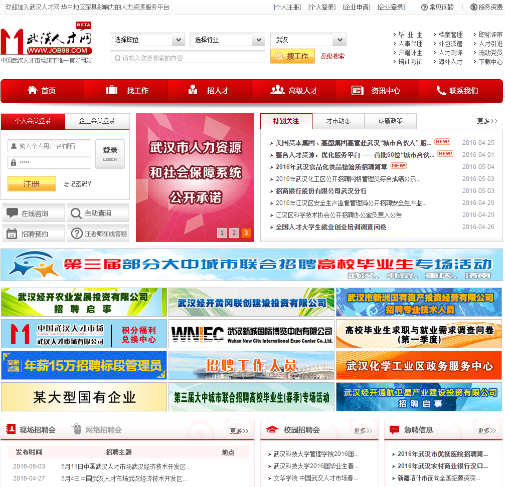Click the home icon in navigation bar
This screenshot has height=487, width=505.
pyautogui.click(x=33, y=90)
